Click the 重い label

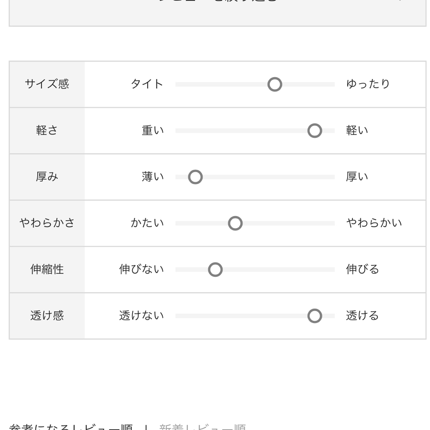click(153, 130)
